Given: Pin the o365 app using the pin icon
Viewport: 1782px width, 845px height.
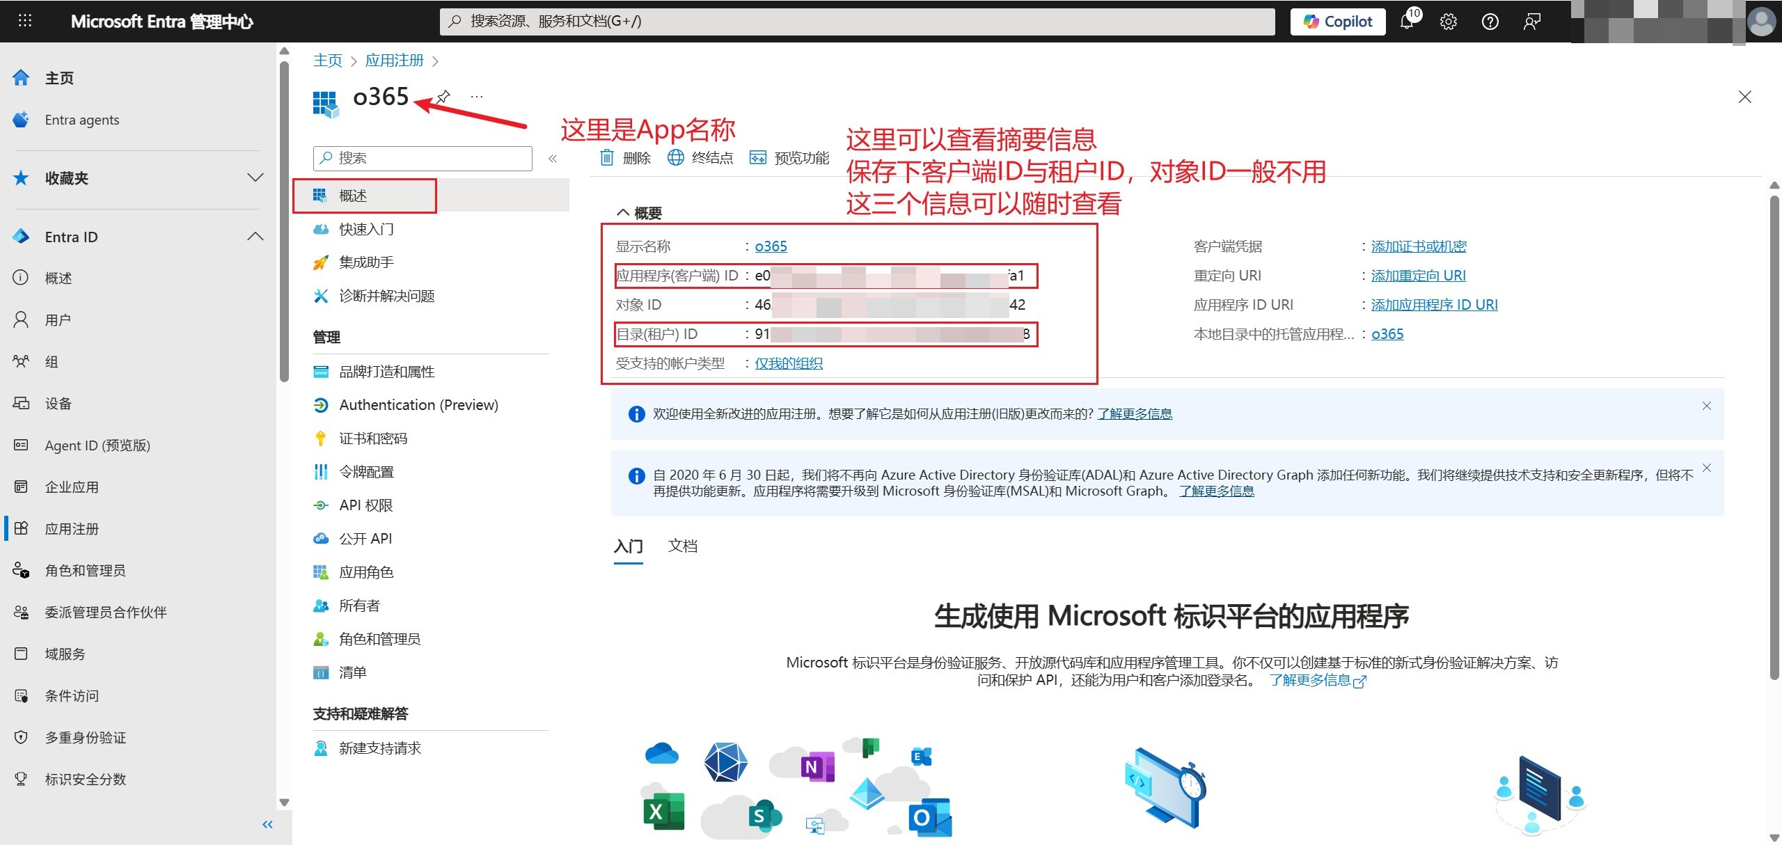Looking at the screenshot, I should [x=443, y=96].
